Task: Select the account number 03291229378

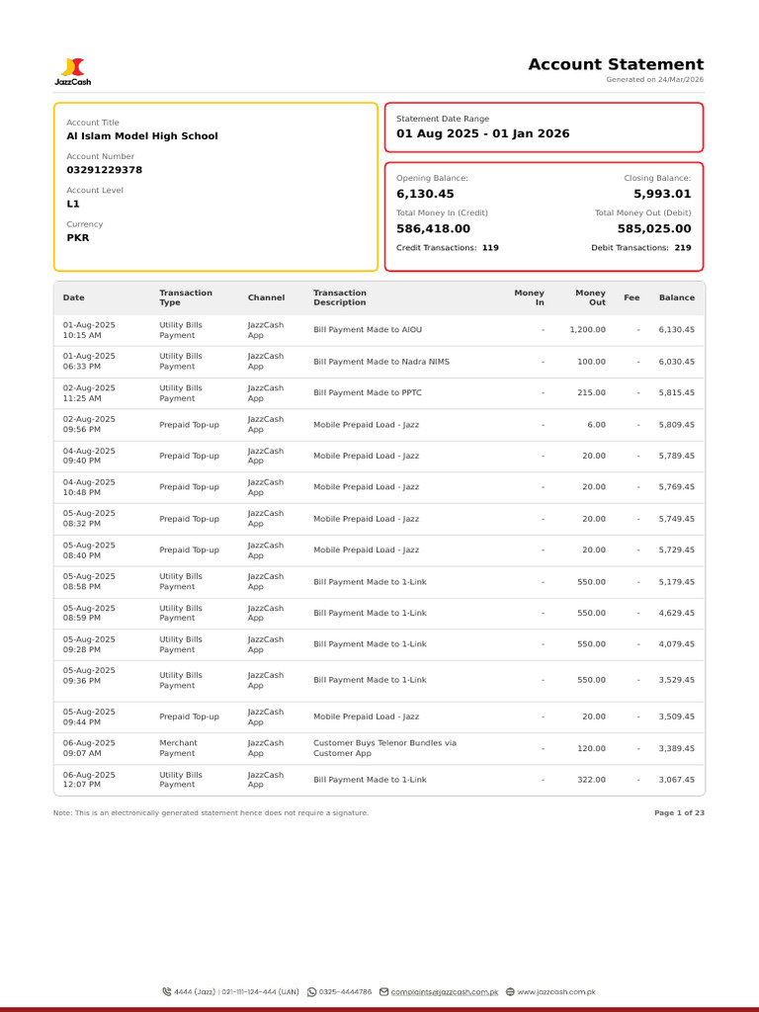Action: tap(104, 170)
